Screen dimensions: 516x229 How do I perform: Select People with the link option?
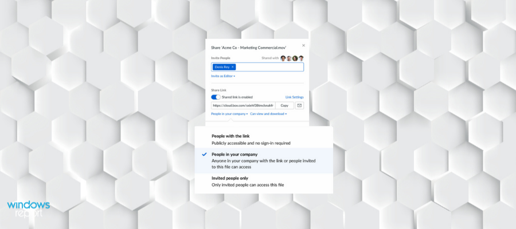(264, 139)
